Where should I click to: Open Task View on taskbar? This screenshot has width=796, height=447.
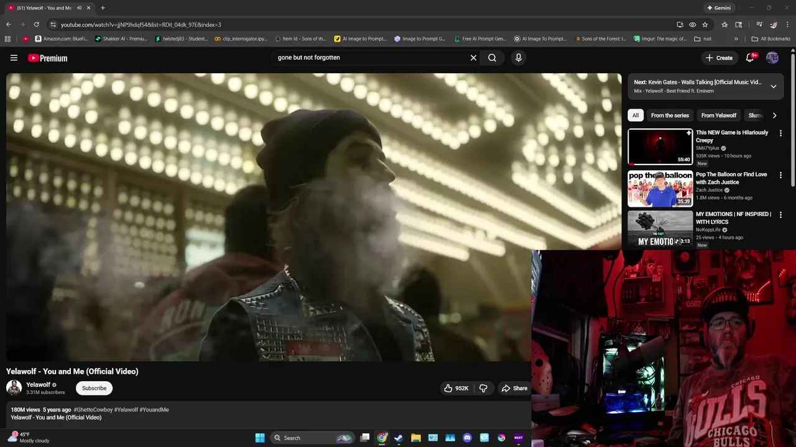tap(365, 438)
